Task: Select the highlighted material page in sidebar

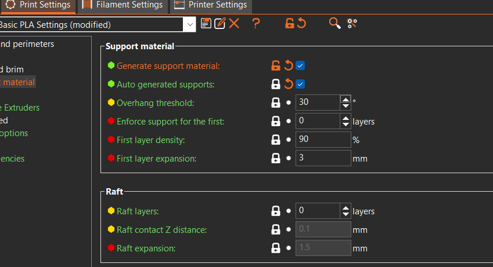Action: coord(17,82)
